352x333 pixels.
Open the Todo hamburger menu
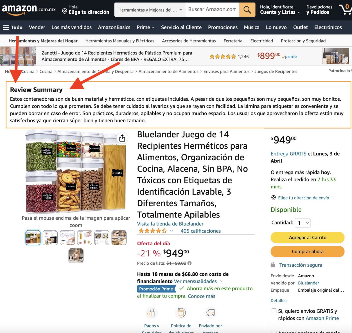13,27
